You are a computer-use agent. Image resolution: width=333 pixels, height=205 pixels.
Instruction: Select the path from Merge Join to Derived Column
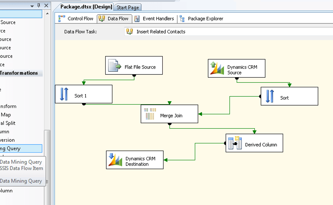coord(212,129)
